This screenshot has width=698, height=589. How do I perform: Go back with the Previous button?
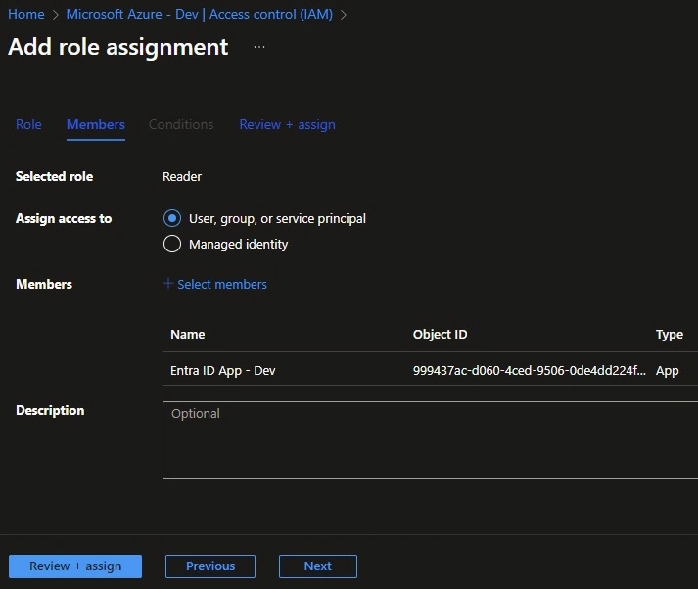point(210,566)
